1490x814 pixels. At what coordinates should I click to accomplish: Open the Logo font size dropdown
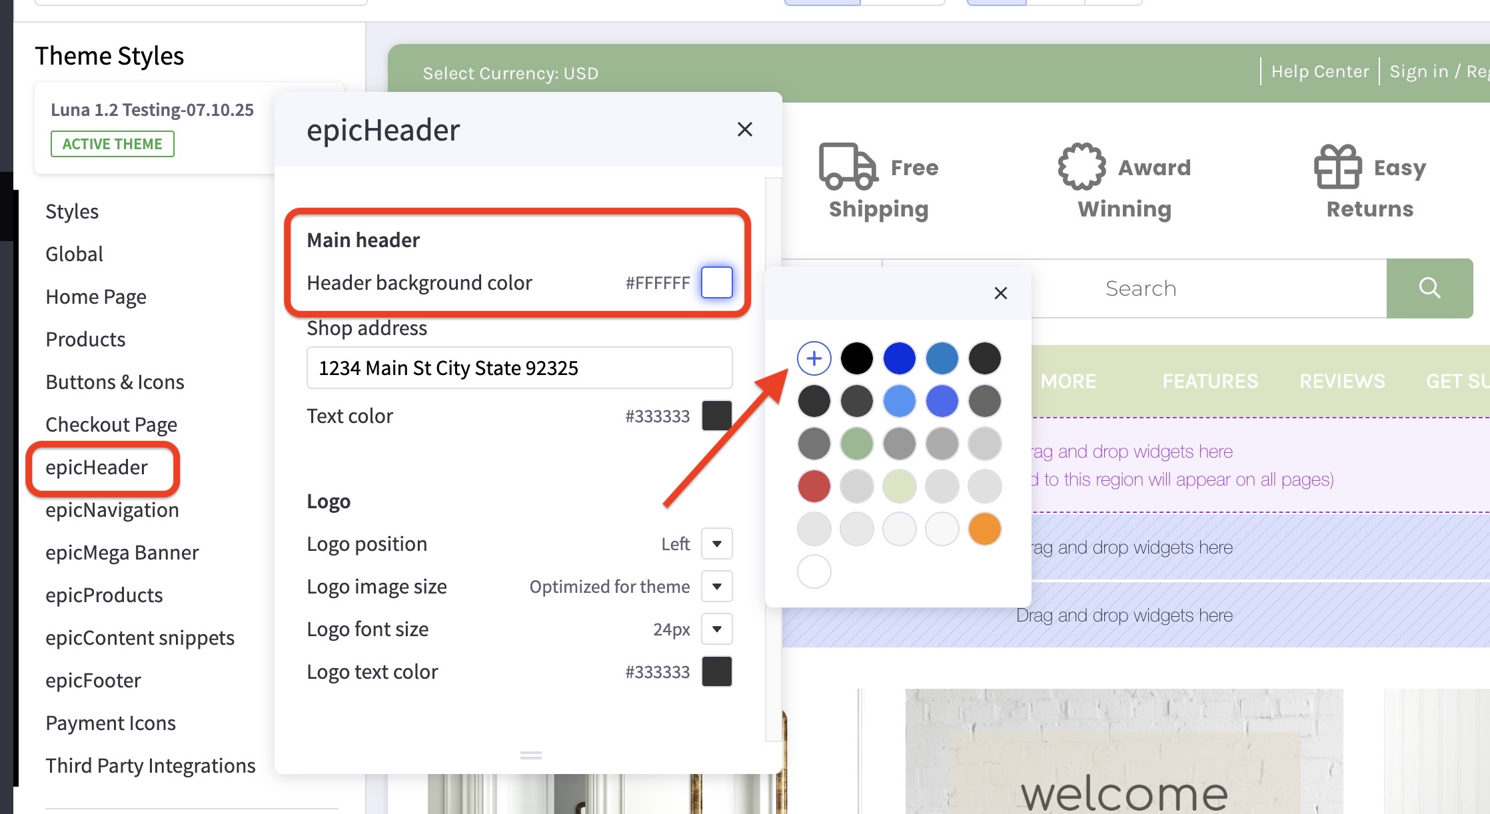[x=716, y=629]
